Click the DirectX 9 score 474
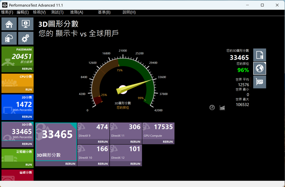Image resolution: width=285 pixels, height=187 pixels. click(x=102, y=127)
